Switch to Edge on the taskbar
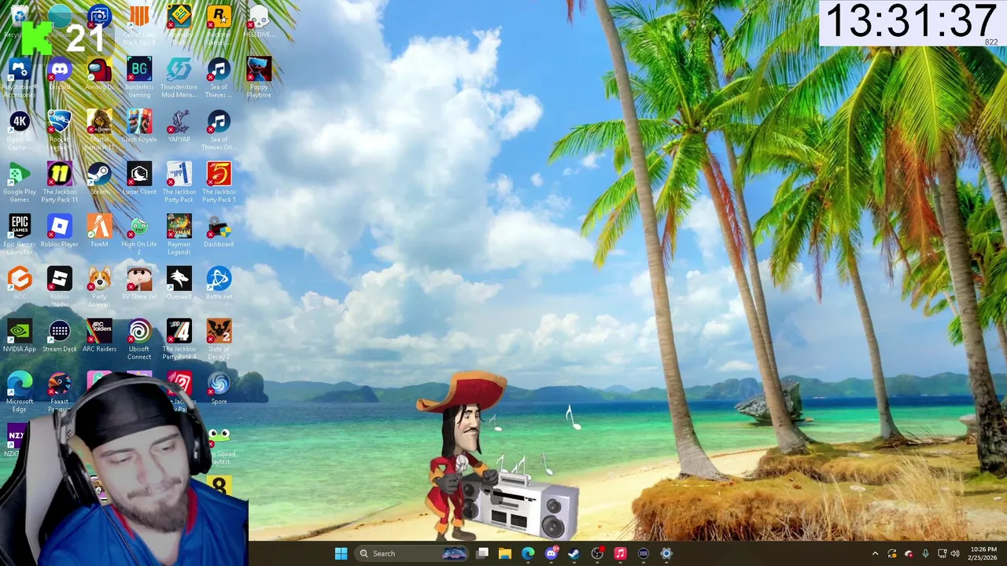The width and height of the screenshot is (1007, 566). click(528, 553)
